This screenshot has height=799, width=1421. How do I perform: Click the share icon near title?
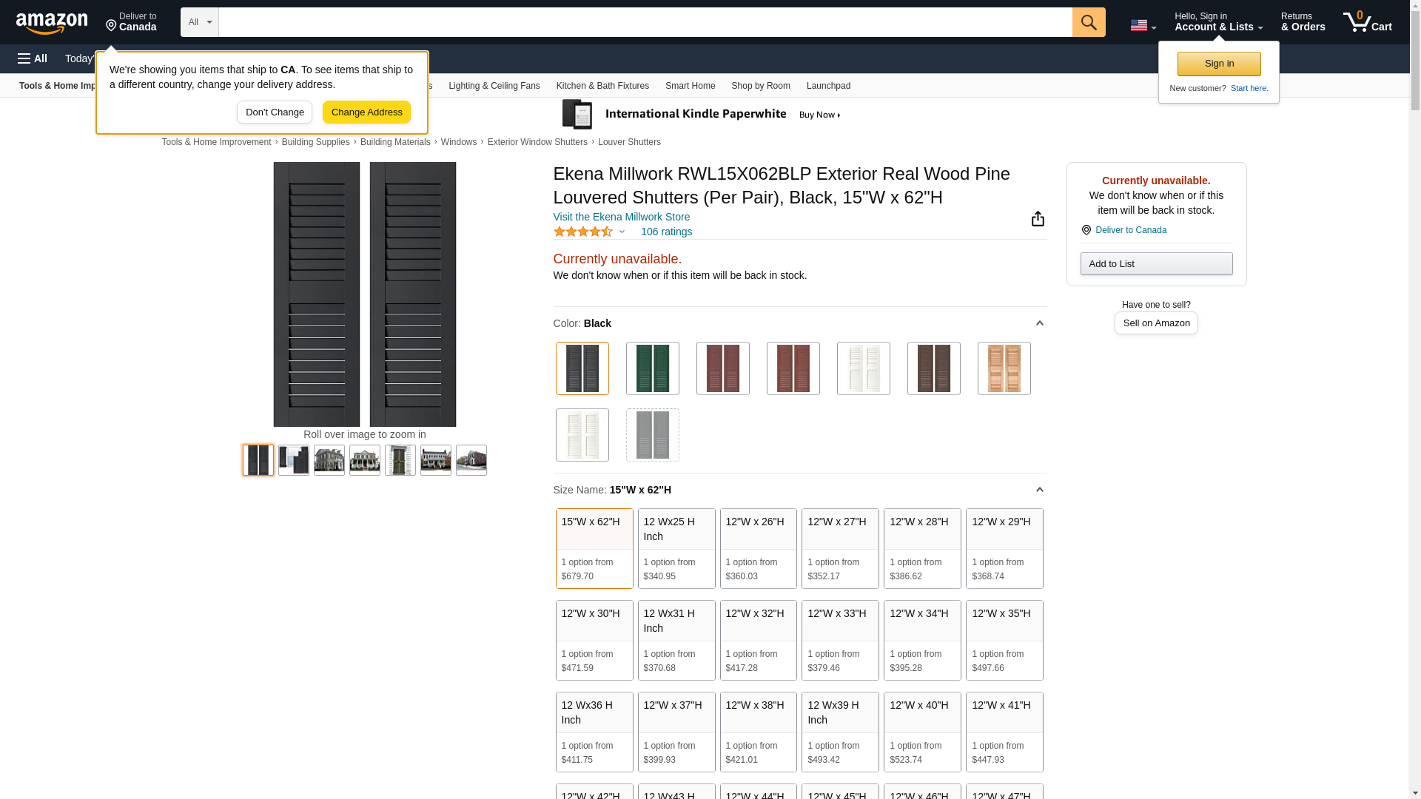point(1038,219)
